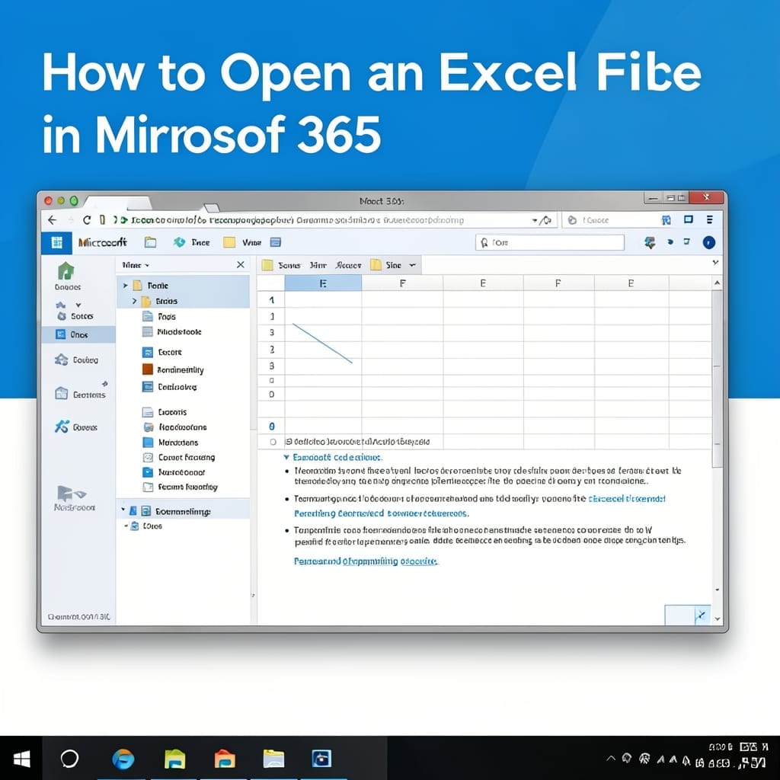780x780 pixels.
Task: Open the browser hamburger menu icon
Action: [710, 219]
